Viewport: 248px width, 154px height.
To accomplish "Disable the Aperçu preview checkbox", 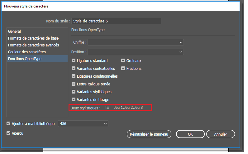I will [x=8, y=133].
